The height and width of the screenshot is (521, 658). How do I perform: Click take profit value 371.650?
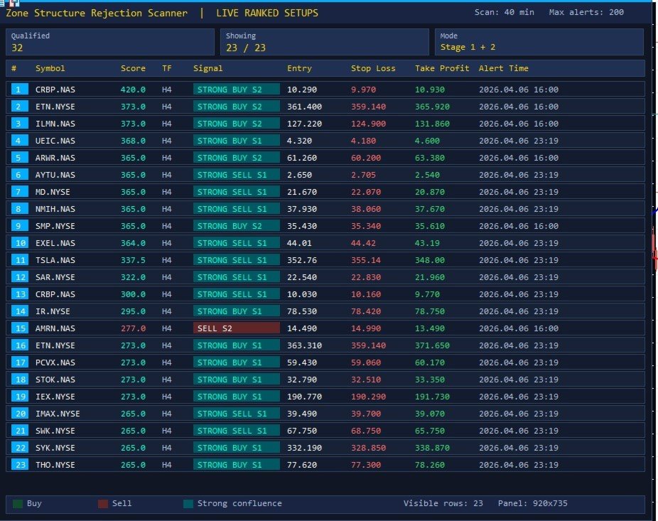point(432,345)
